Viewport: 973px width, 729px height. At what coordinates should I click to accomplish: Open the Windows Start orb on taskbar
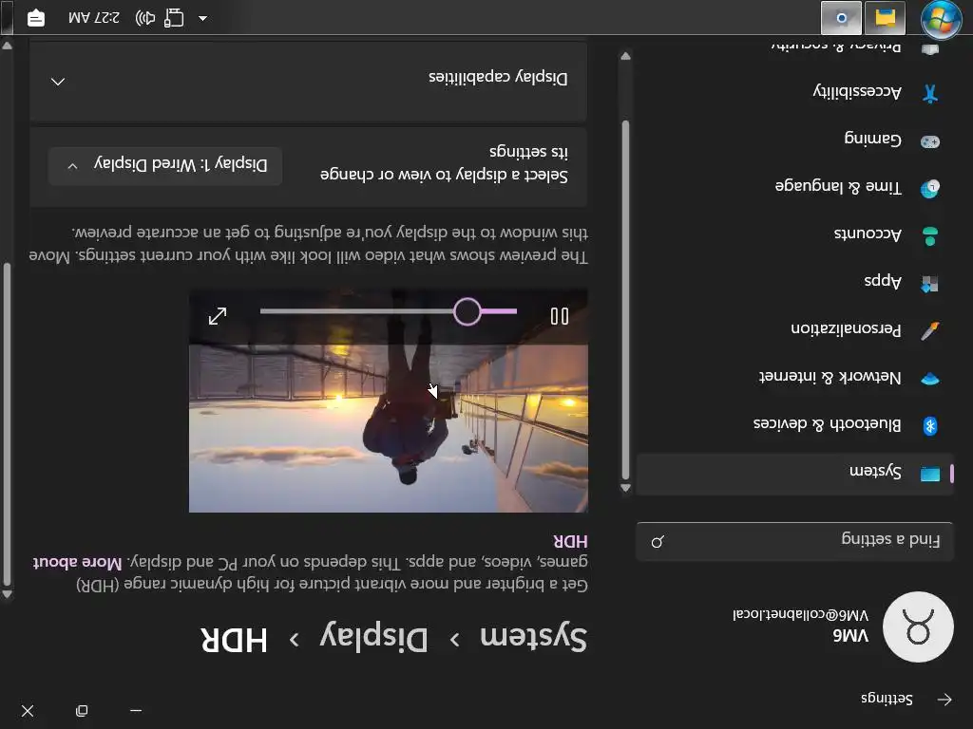pyautogui.click(x=941, y=19)
